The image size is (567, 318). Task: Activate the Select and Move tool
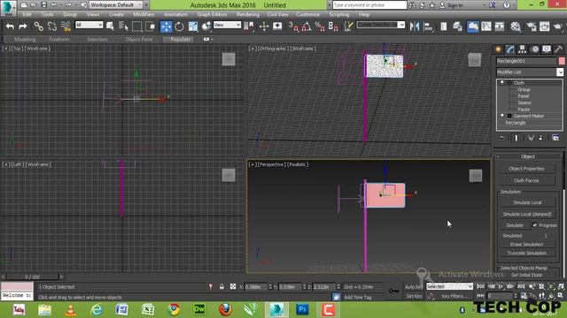point(166,26)
